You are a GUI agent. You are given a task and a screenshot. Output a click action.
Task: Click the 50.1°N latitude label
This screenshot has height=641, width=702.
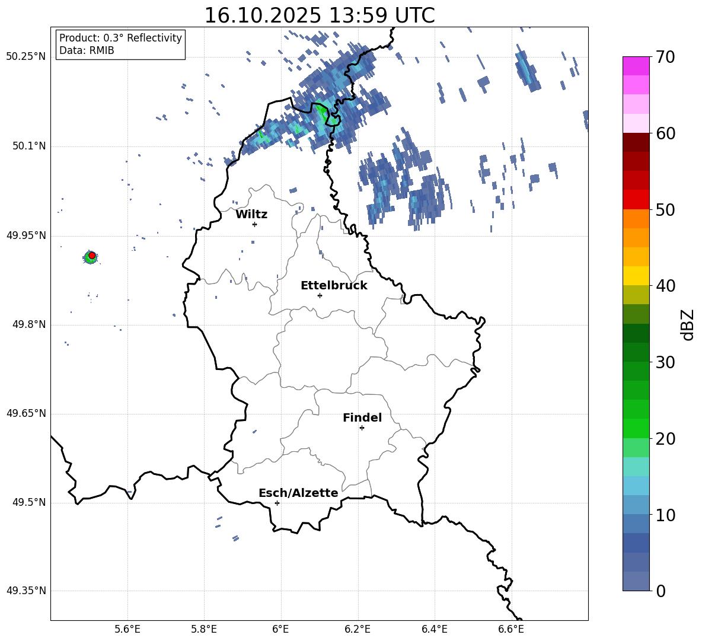29,146
